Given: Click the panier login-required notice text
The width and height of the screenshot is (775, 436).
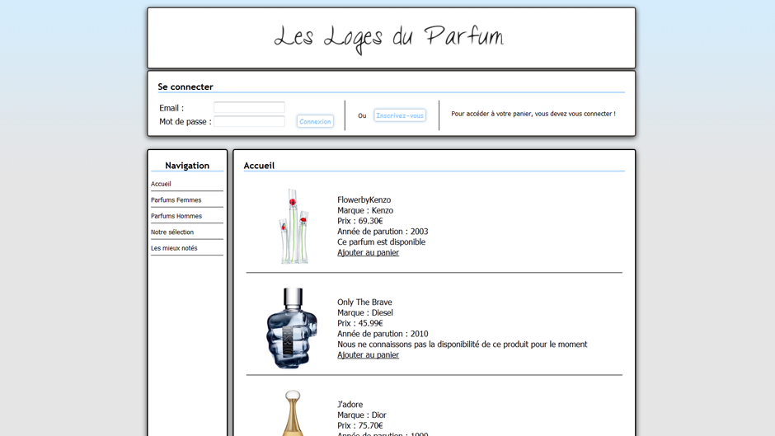Looking at the screenshot, I should pos(533,114).
